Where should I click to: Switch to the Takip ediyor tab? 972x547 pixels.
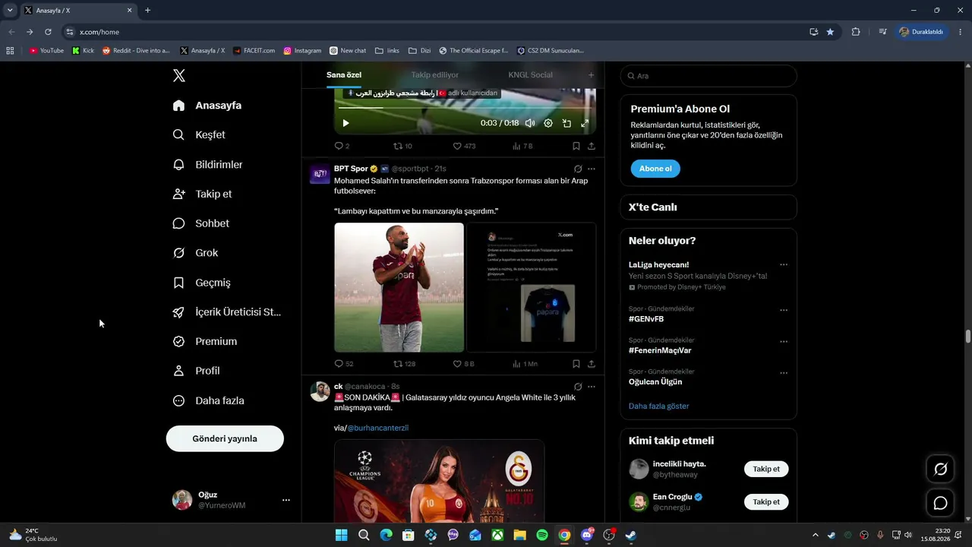pyautogui.click(x=435, y=75)
